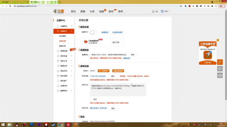Open the 分类 nav item
This screenshot has width=227, height=127.
[x=92, y=11]
